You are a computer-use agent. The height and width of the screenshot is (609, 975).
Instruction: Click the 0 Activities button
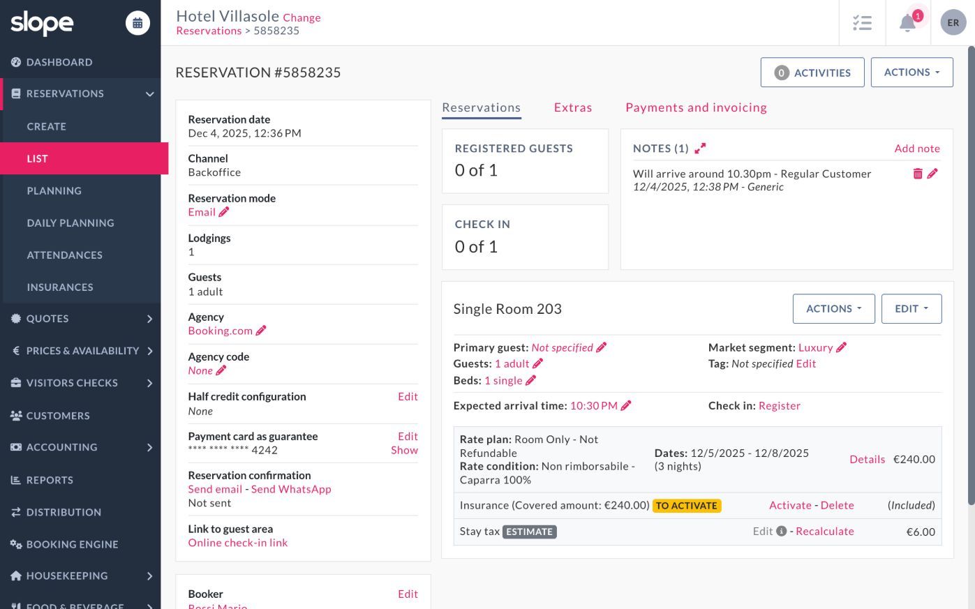[812, 73]
